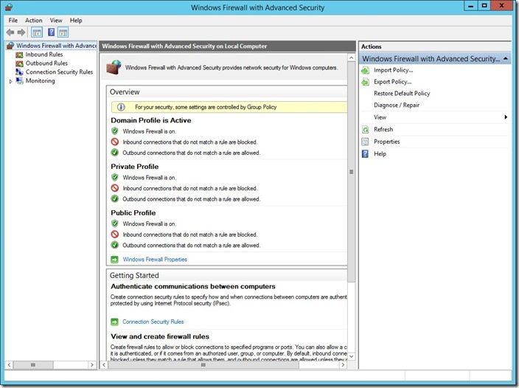Viewport: 519px width, 388px height.
Task: Click the center pane horizontal scroll left arrow
Action: pos(104,365)
